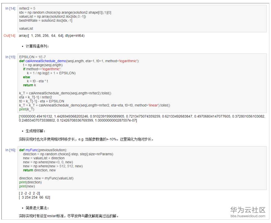Click the line 'eta = k_T[-1] / nrIter2'
The image size is (271, 223).
pyautogui.click(x=36, y=97)
